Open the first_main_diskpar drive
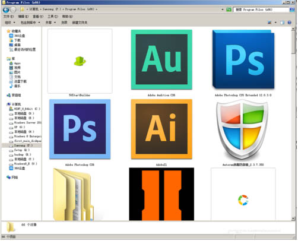 click(x=26, y=141)
